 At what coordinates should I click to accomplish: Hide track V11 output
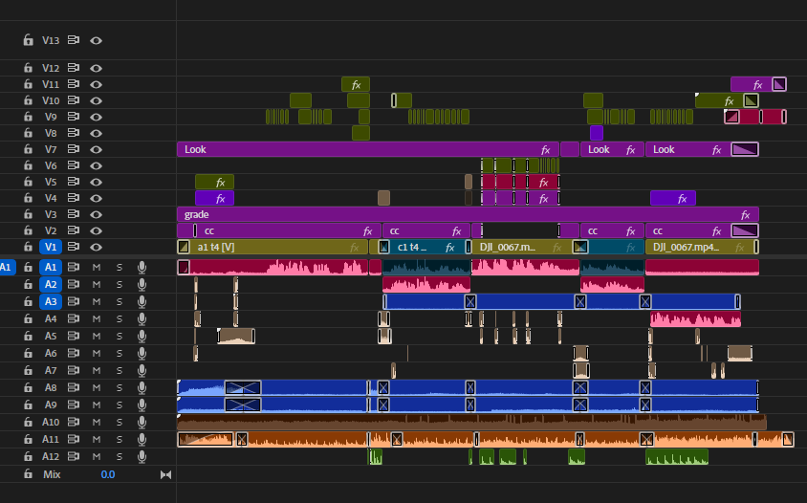click(x=96, y=84)
